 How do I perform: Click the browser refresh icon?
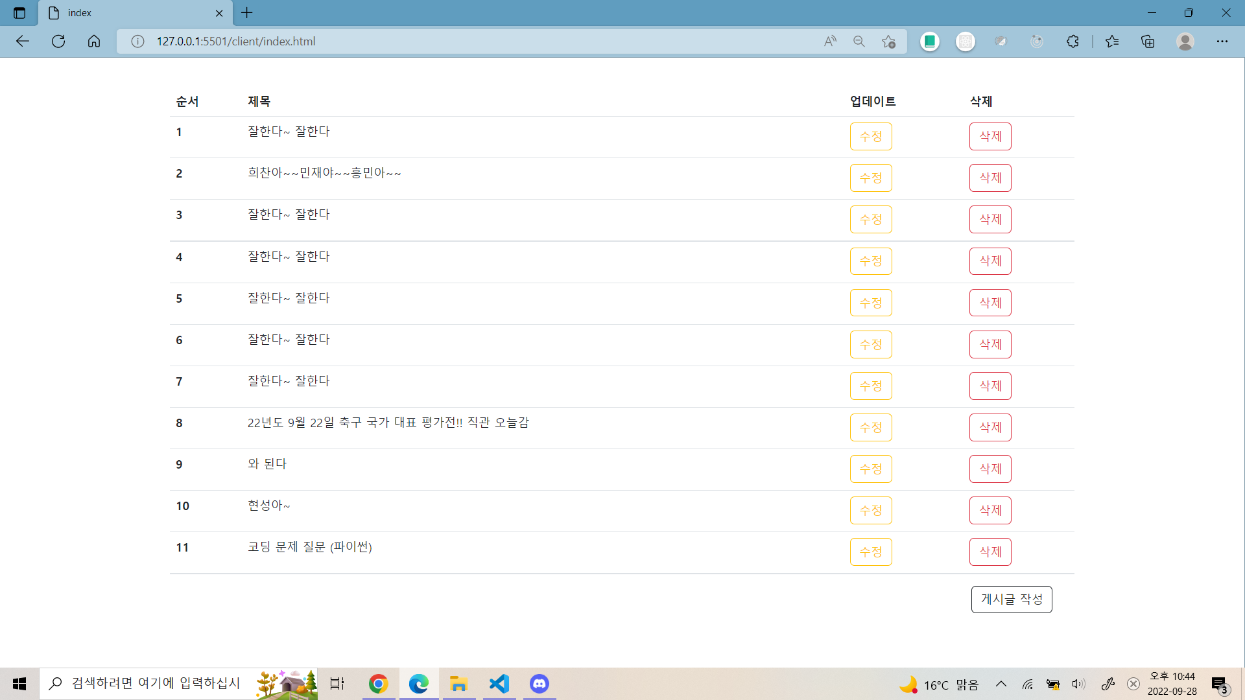[58, 41]
